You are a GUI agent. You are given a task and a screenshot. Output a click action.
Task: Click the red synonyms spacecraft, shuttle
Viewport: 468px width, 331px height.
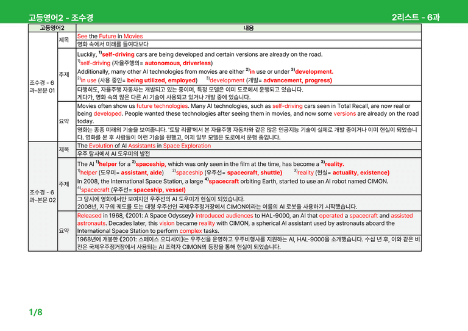click(254, 173)
